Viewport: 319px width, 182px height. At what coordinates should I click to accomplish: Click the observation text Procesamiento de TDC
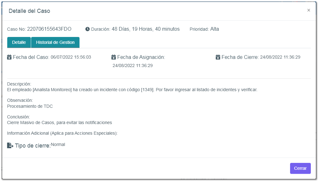(x=30, y=106)
